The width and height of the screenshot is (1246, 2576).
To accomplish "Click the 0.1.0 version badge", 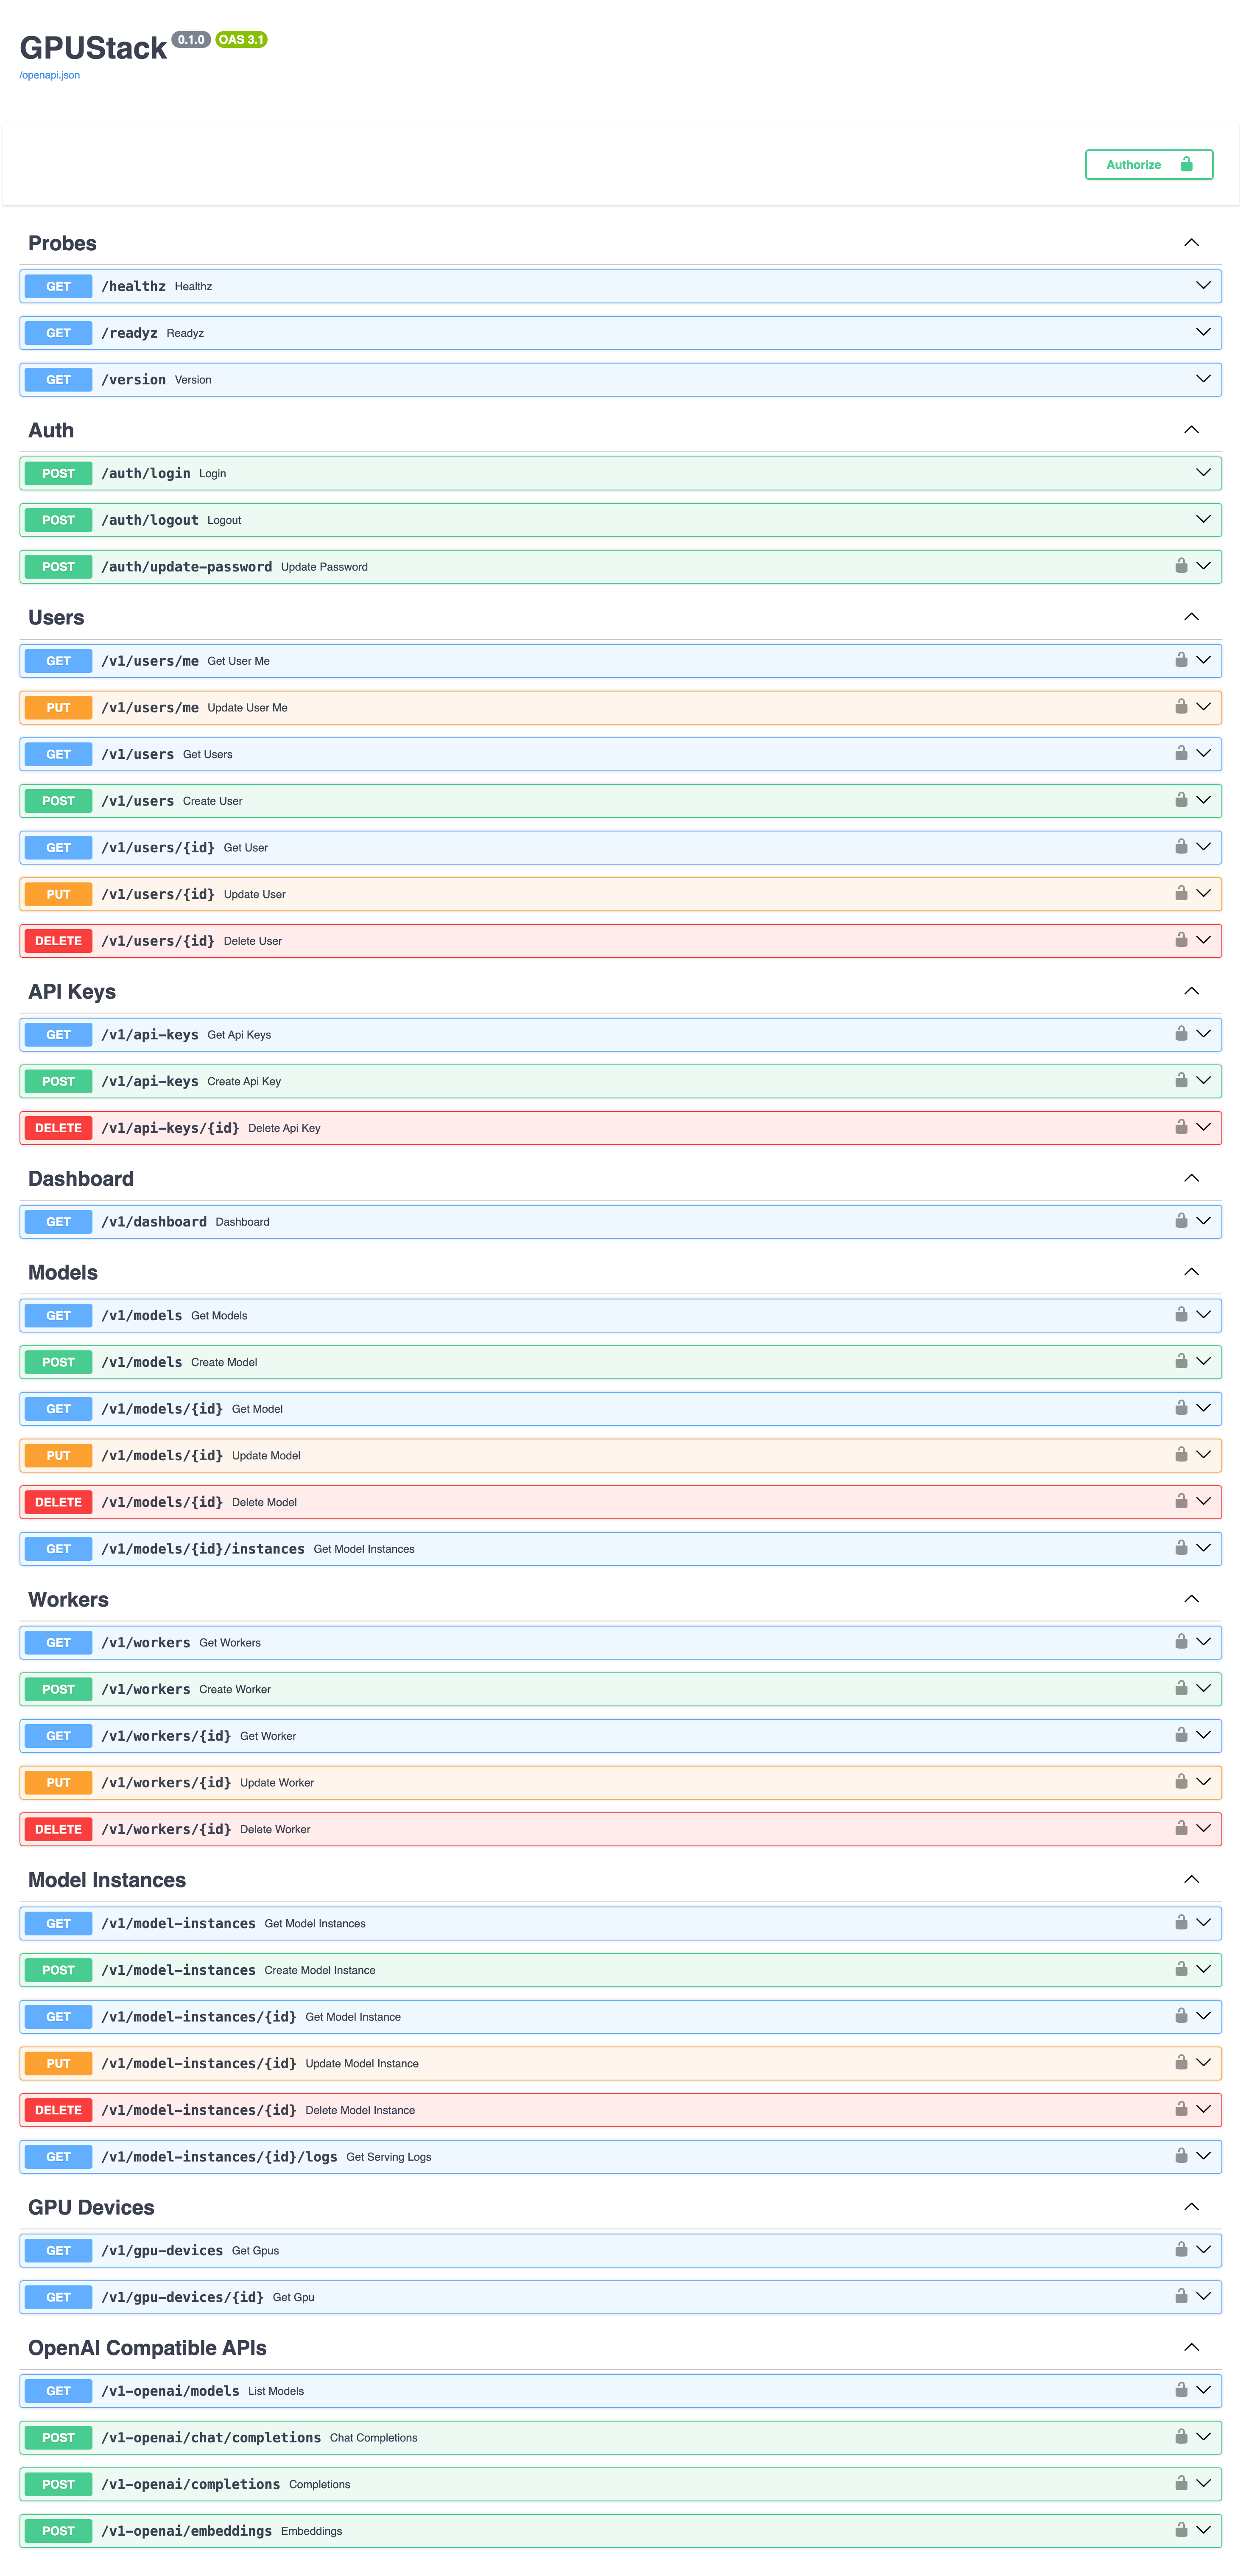I will pyautogui.click(x=191, y=40).
